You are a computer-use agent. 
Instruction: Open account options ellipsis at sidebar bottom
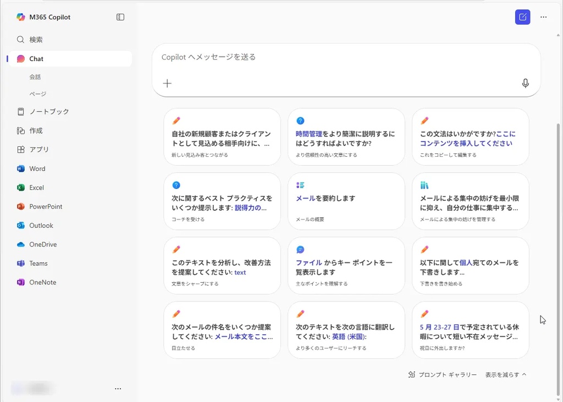(x=118, y=389)
